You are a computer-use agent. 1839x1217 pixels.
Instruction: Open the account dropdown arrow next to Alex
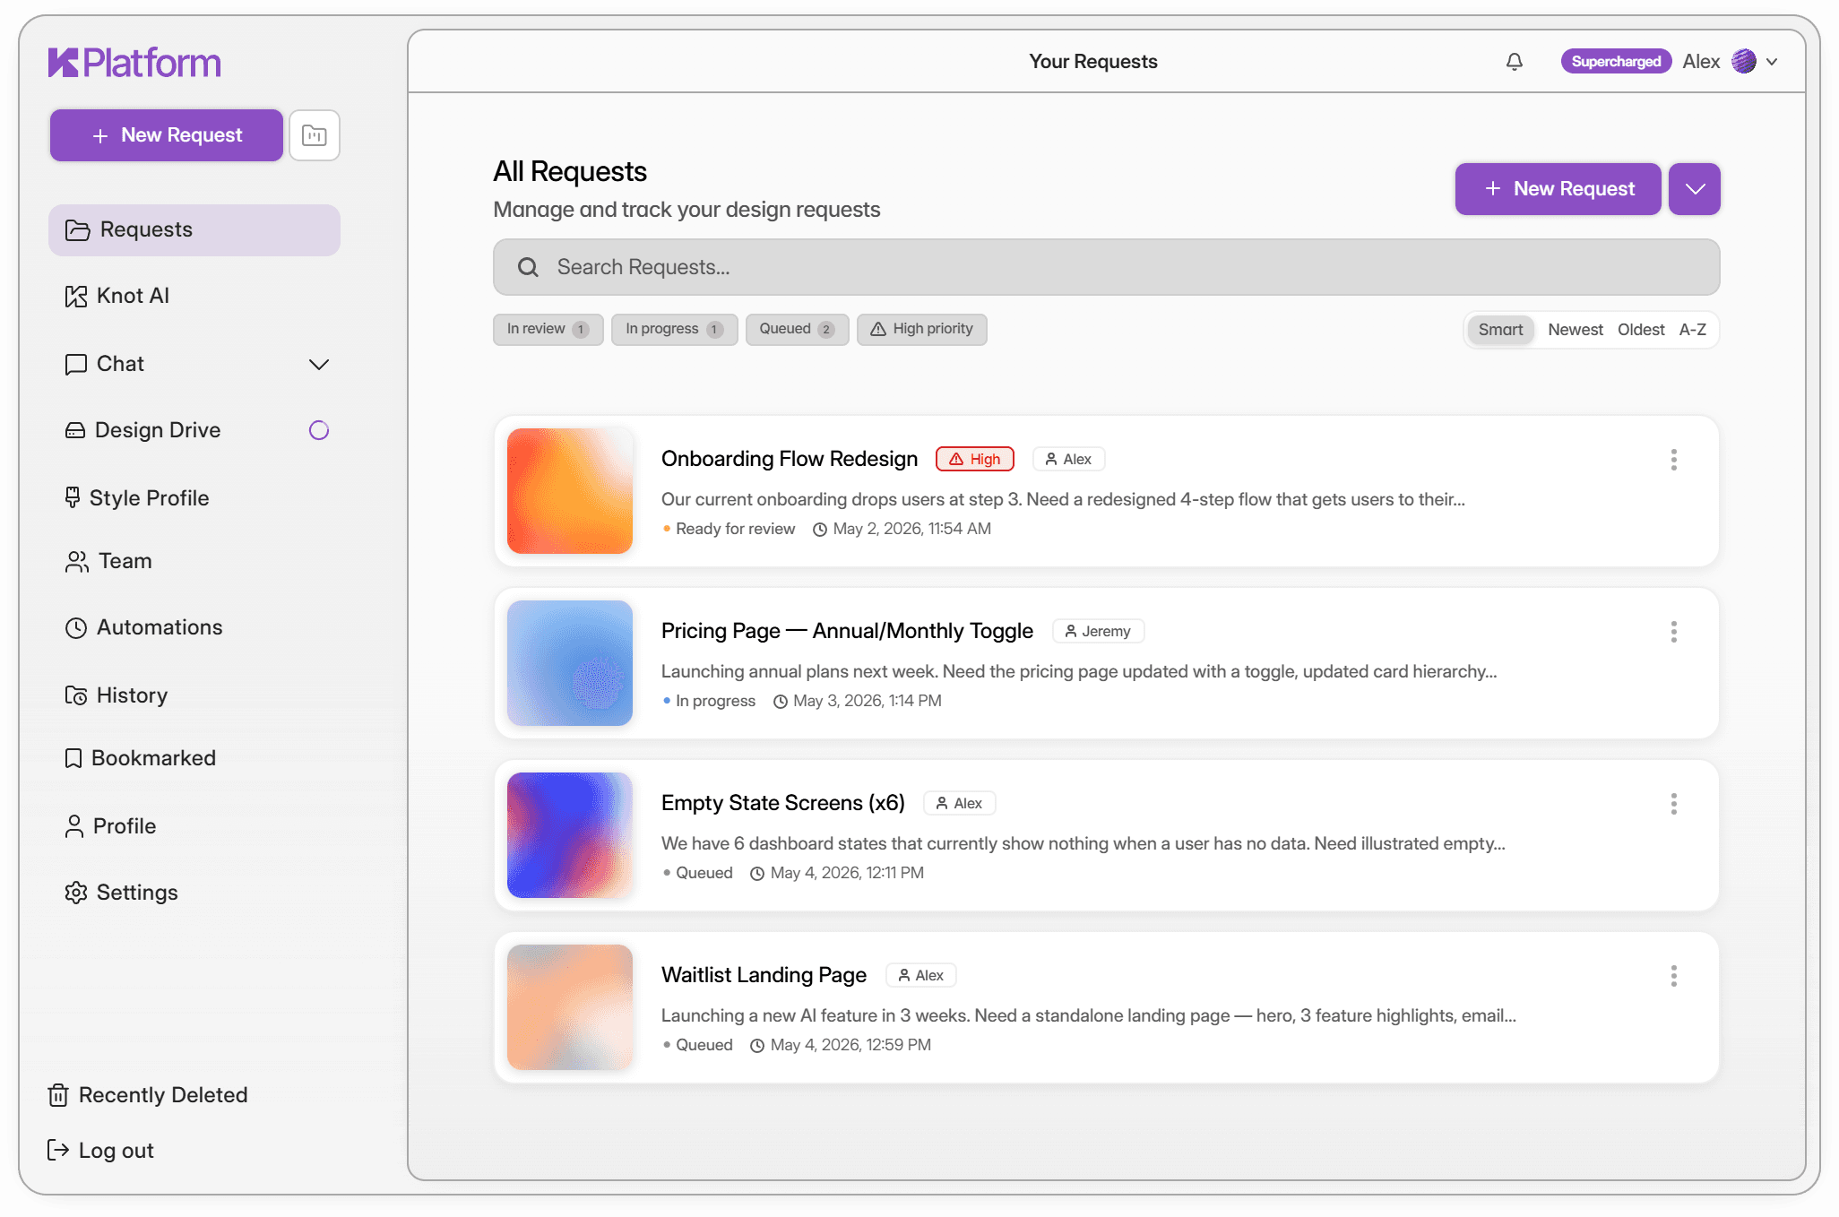1772,62
